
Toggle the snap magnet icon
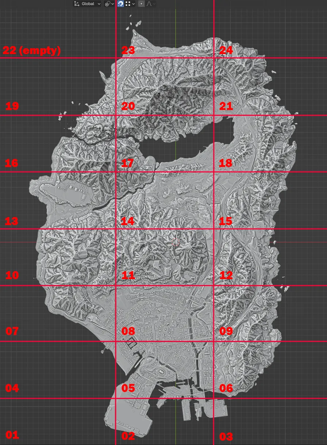(x=120, y=4)
